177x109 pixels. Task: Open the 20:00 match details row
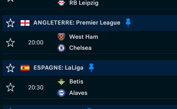(x=90, y=42)
